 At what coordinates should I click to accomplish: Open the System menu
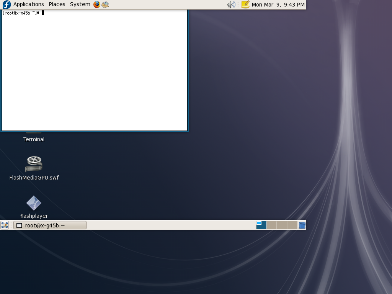80,5
